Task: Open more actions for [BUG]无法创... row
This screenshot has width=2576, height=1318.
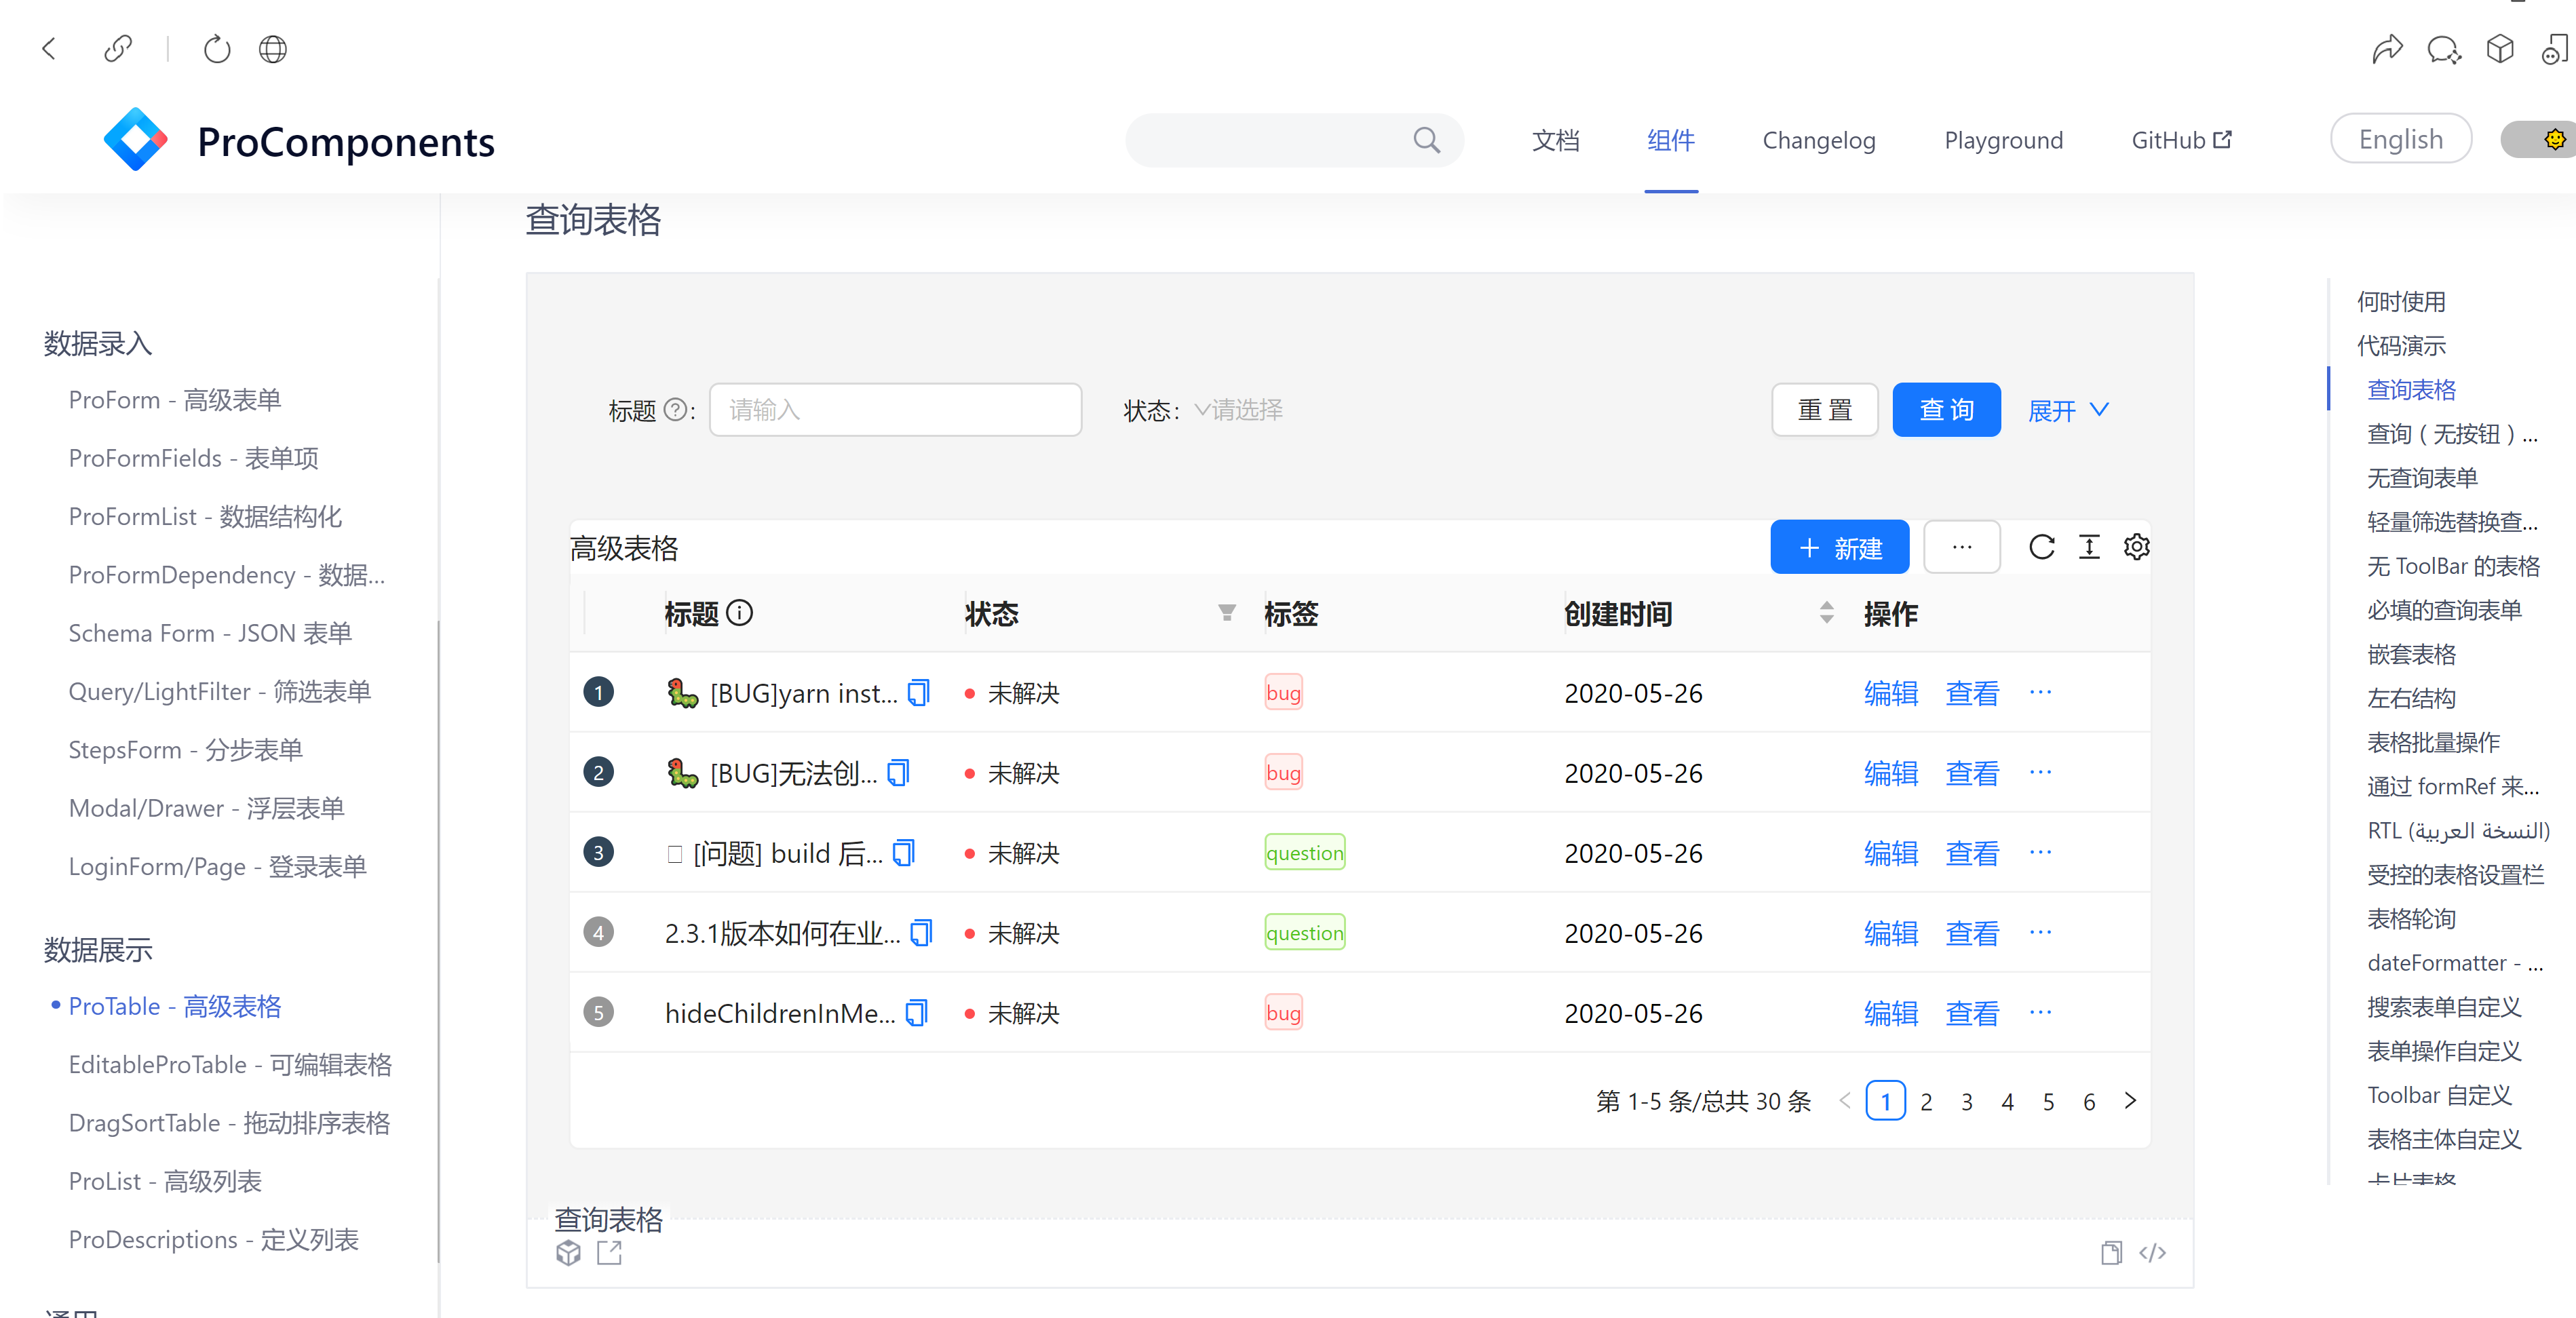Action: (x=2041, y=772)
